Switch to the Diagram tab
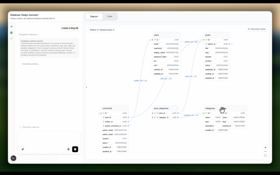The width and height of the screenshot is (280, 175). click(x=94, y=16)
